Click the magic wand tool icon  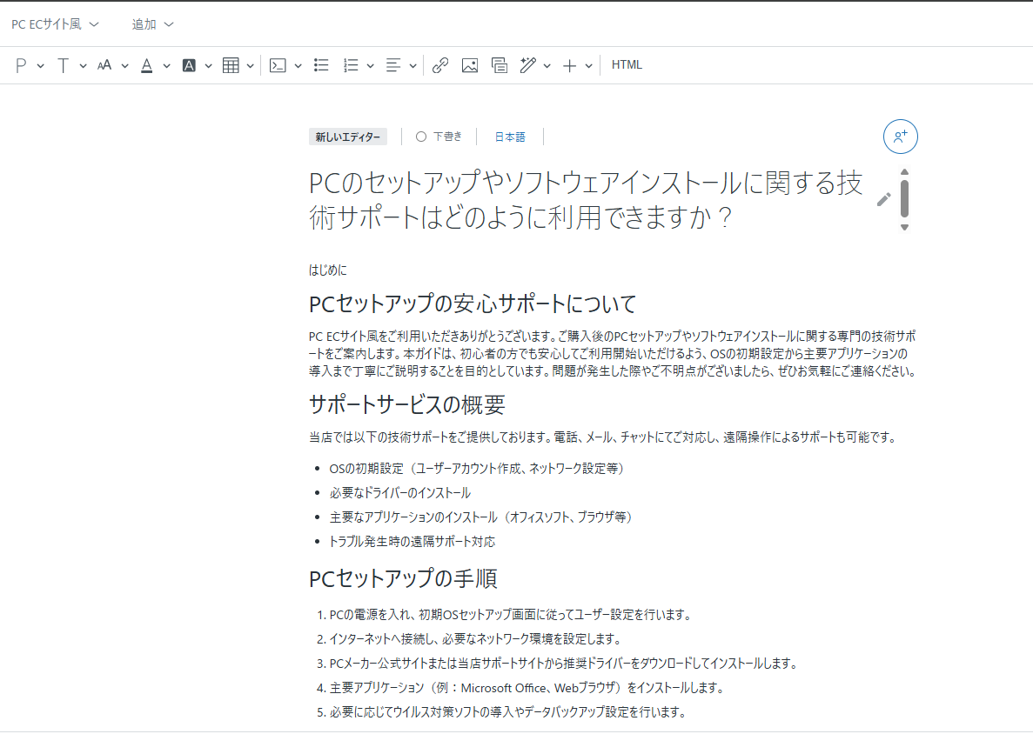[x=527, y=65]
